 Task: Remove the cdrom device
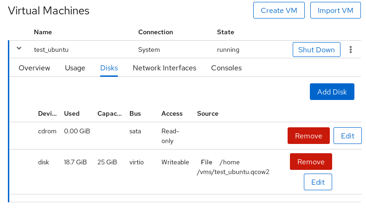[x=308, y=136]
